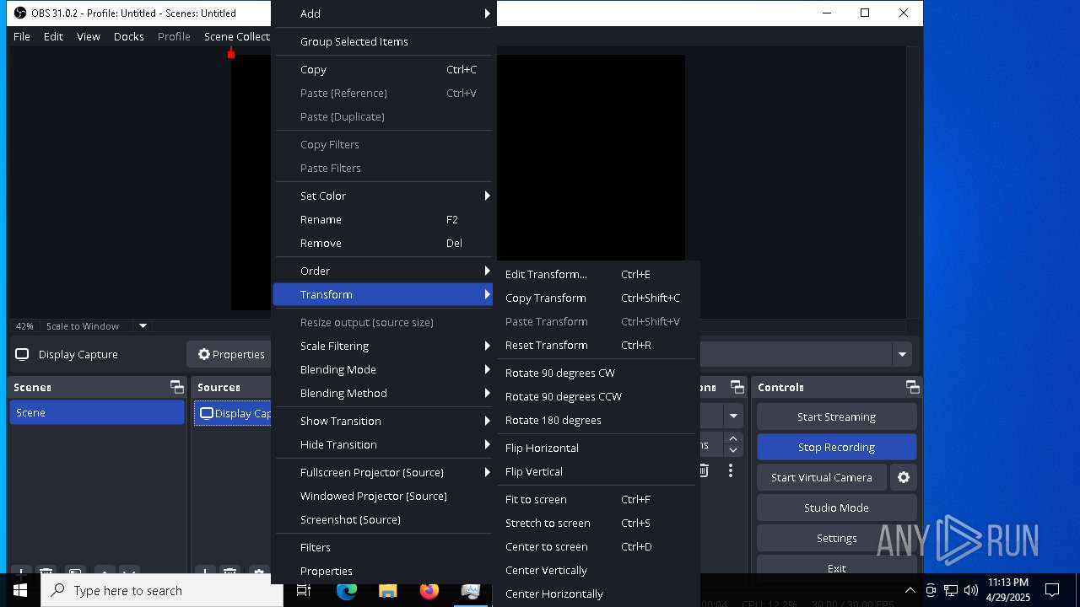The image size is (1080, 607).
Task: Choose Copy from the context menu
Action: point(383,69)
